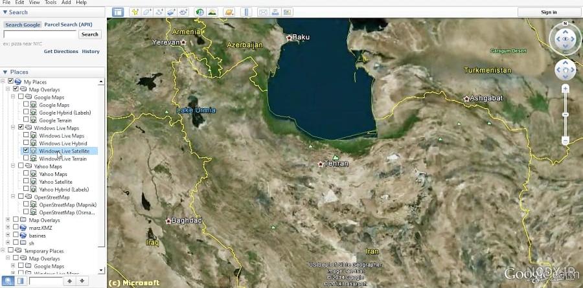
Task: Toggle the sidebar visibility toolbar icon
Action: [118, 12]
